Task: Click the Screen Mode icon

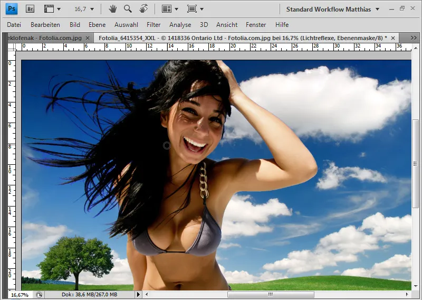Action: click(x=192, y=9)
